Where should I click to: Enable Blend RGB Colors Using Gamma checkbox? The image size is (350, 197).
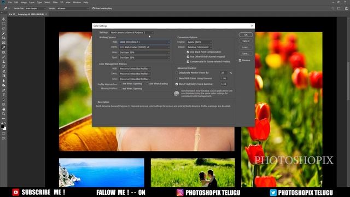pyautogui.click(x=177, y=79)
